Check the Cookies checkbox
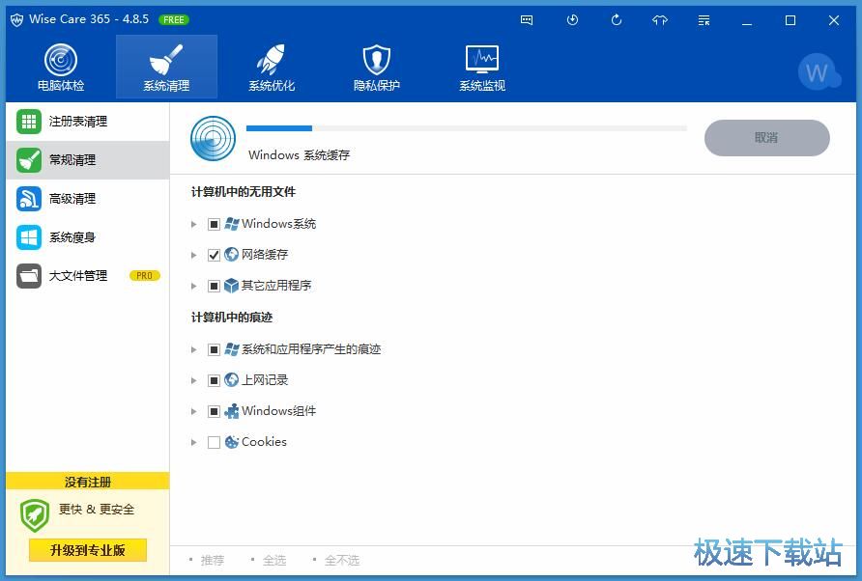 tap(214, 442)
